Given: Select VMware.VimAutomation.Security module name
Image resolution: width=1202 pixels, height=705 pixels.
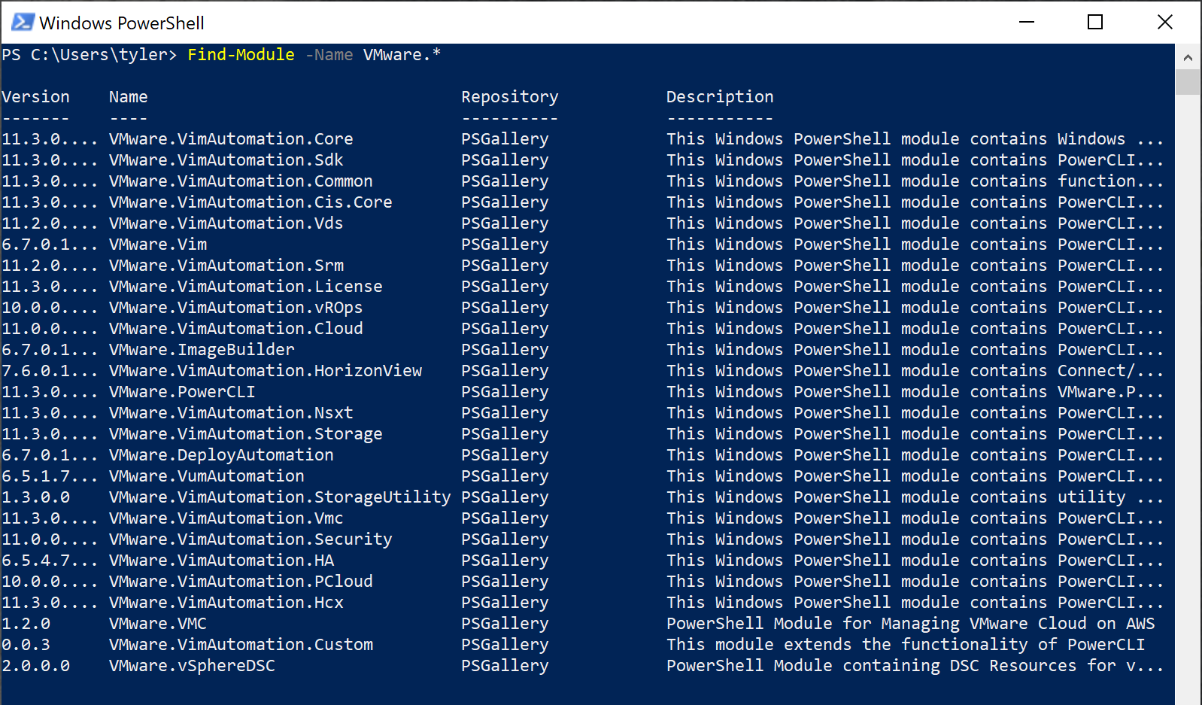Looking at the screenshot, I should (250, 539).
